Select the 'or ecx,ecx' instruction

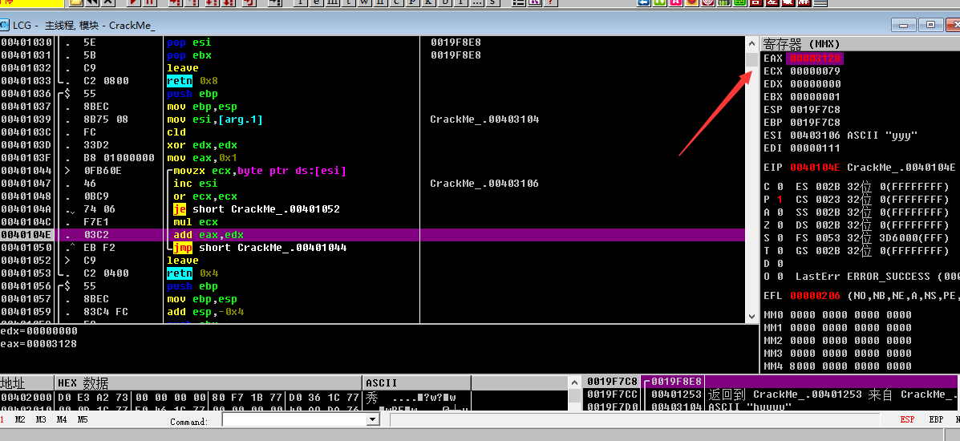click(x=205, y=196)
